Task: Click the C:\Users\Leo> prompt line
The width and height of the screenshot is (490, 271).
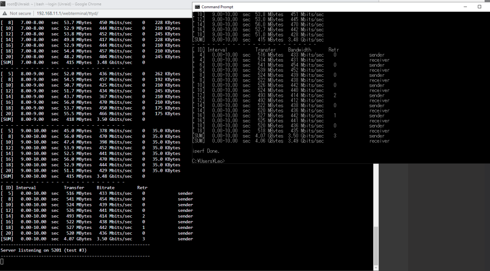Action: click(x=208, y=161)
